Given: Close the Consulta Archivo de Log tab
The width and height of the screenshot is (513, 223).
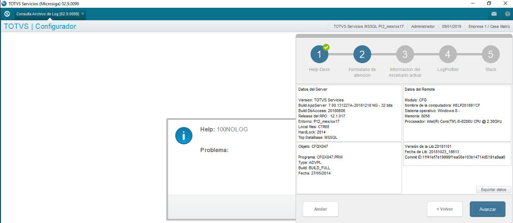Looking at the screenshot, I should click(x=83, y=14).
